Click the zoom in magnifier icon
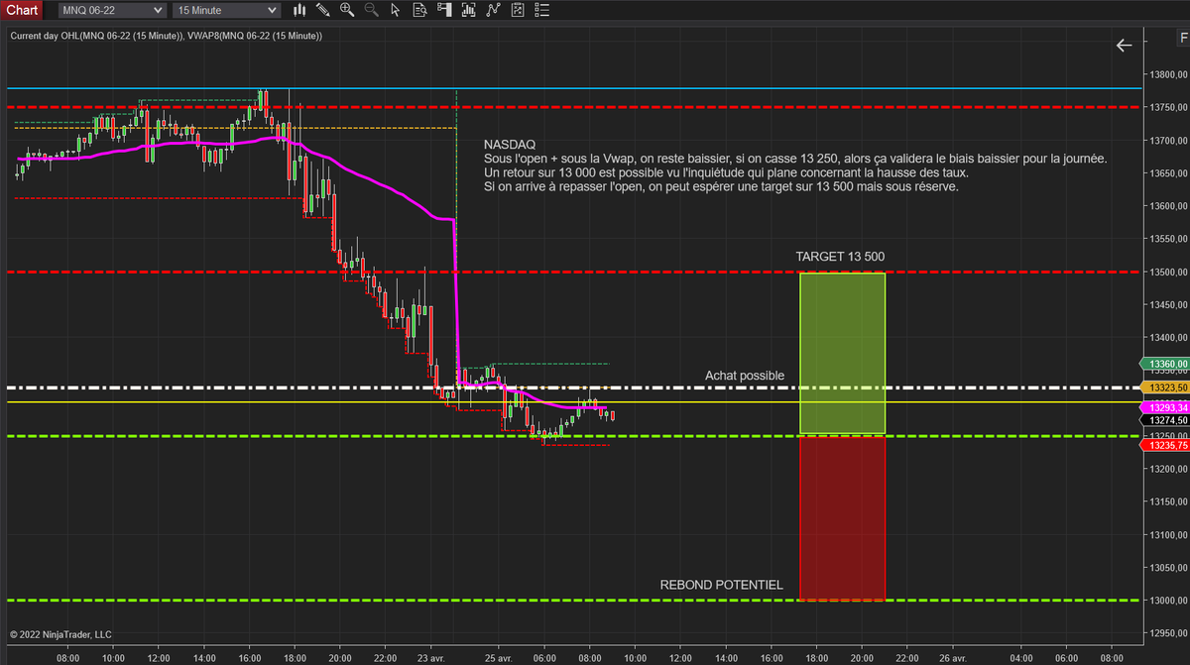The width and height of the screenshot is (1190, 665). [347, 10]
